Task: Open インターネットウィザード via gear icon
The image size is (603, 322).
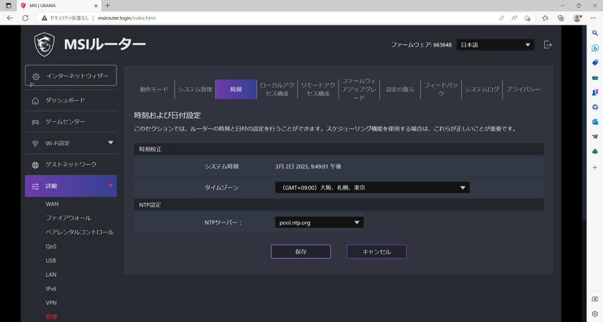Action: tap(36, 77)
